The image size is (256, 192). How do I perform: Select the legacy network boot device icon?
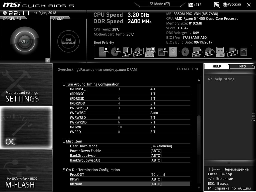[x=244, y=52]
